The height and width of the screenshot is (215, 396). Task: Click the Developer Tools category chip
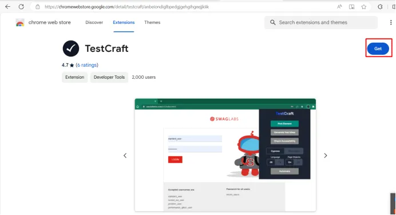109,78
